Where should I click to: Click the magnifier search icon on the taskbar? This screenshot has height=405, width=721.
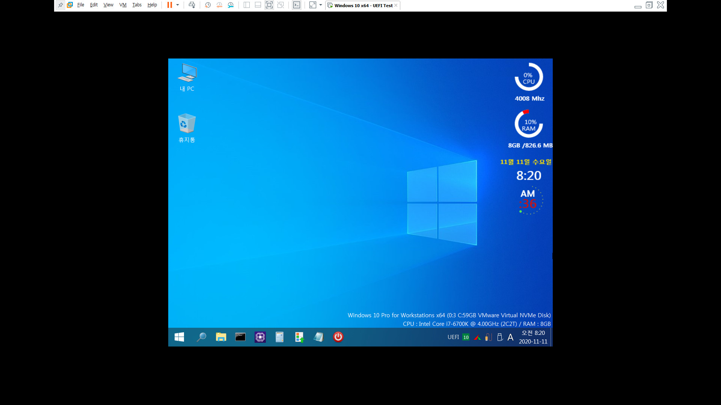[201, 337]
